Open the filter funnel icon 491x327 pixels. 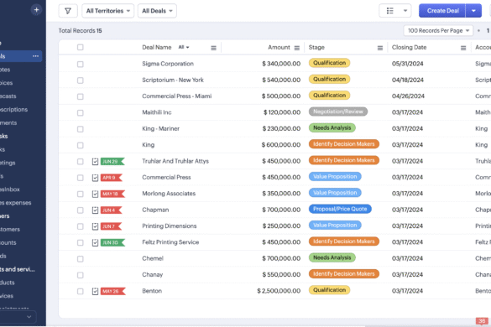point(68,11)
